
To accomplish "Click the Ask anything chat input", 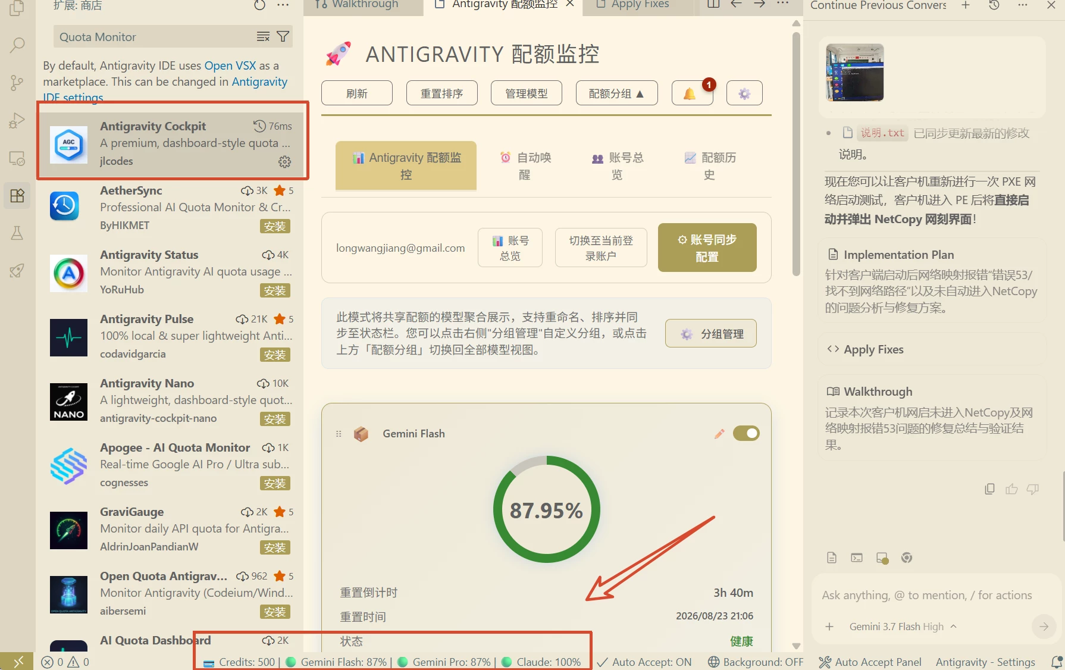I will click(927, 595).
